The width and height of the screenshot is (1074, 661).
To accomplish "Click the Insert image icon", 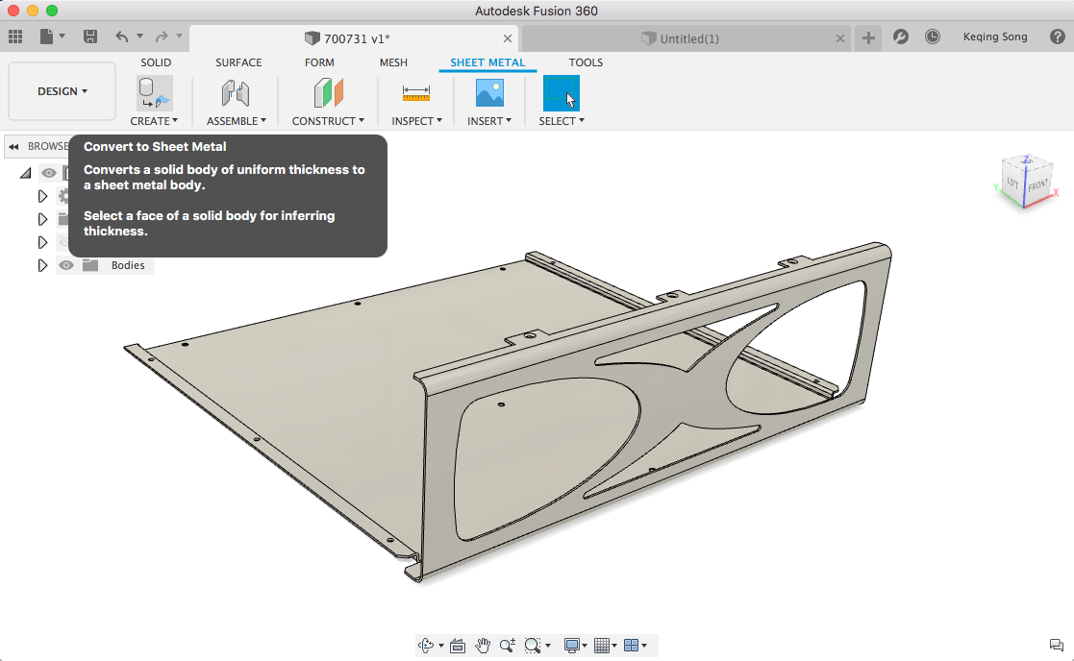I will coord(489,93).
